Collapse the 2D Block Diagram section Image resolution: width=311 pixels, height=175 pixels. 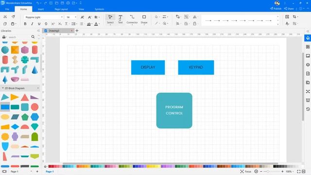pyautogui.click(x=3, y=88)
